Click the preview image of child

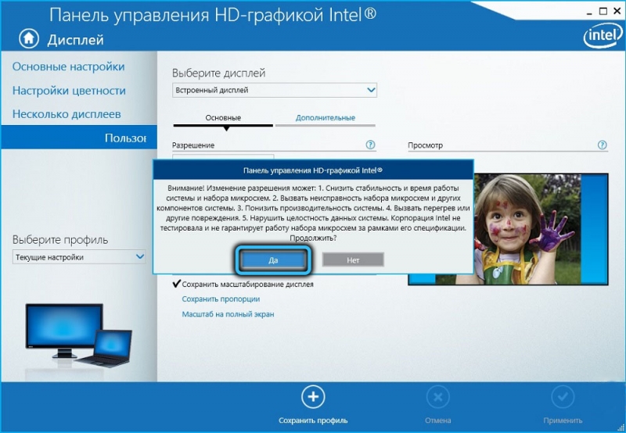(508, 229)
